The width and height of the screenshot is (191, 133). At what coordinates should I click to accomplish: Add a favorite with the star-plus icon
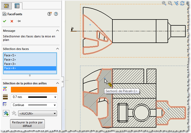point(6,113)
